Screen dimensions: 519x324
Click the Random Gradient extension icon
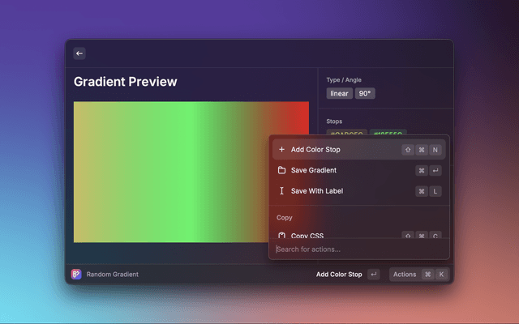[x=76, y=275]
